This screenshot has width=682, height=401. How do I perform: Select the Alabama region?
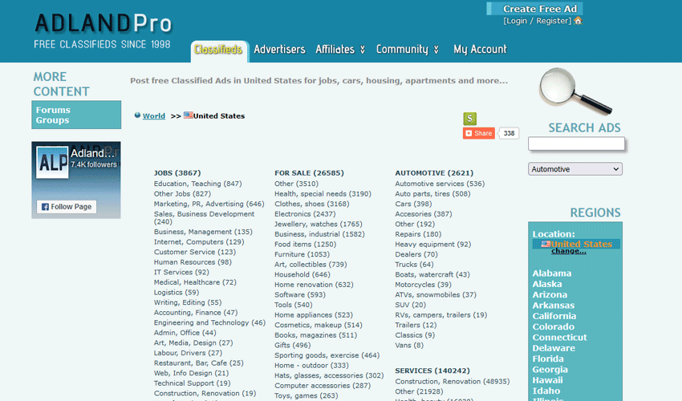[552, 273]
